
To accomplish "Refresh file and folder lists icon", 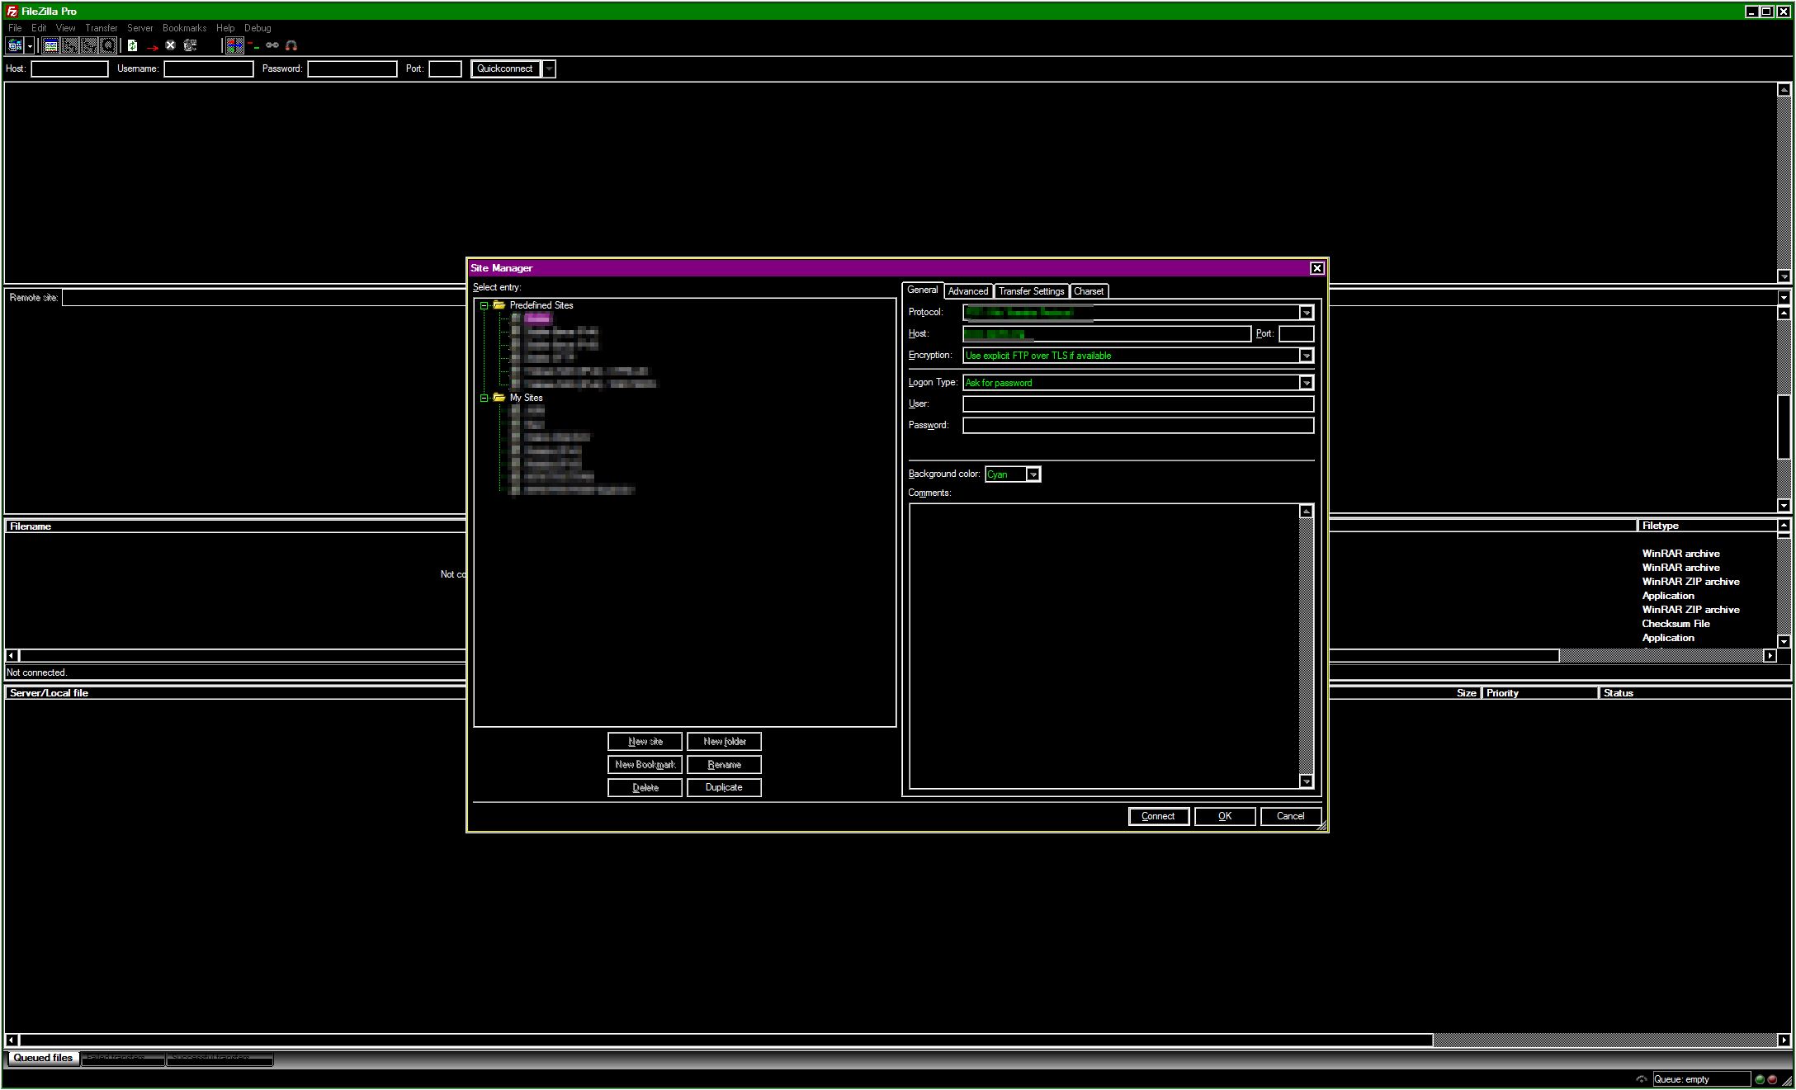I will click(x=132, y=45).
